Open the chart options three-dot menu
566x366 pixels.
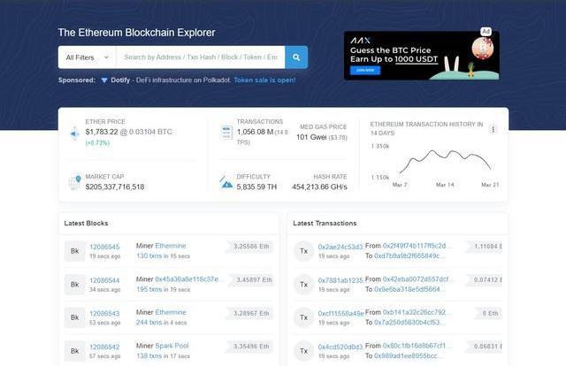tap(493, 129)
